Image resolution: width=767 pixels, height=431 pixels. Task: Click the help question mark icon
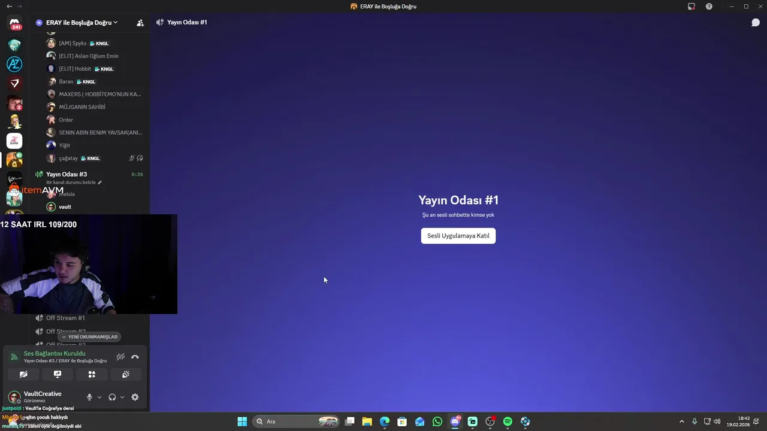[x=709, y=6]
